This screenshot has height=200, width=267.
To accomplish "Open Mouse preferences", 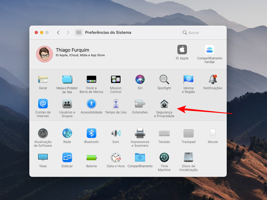I will [213, 133].
